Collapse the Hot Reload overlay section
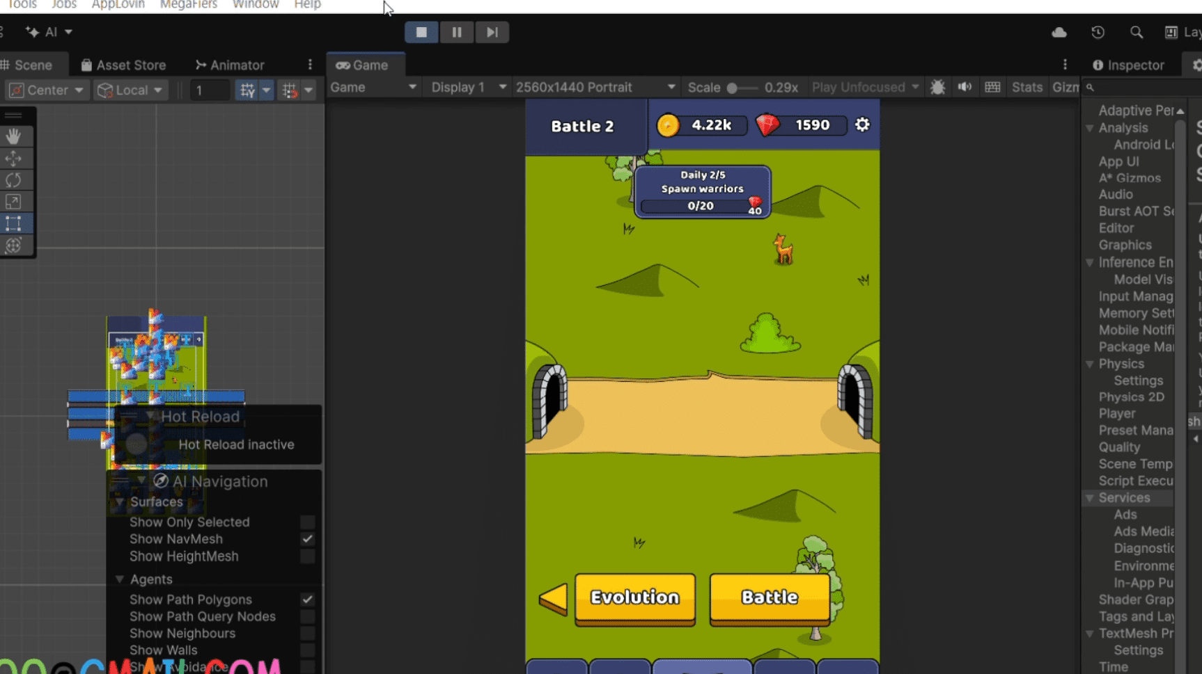Screen dimensions: 1202x674 (150, 416)
